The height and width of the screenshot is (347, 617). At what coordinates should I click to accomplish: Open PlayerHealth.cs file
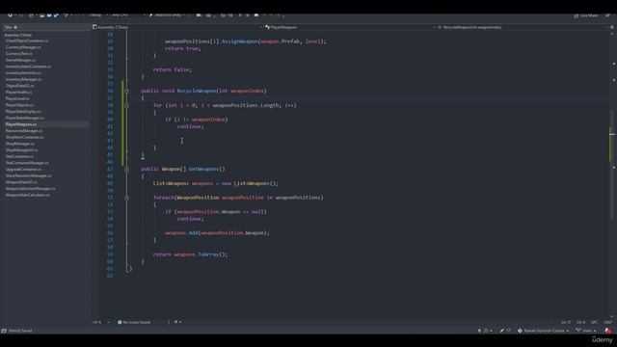[x=19, y=93]
